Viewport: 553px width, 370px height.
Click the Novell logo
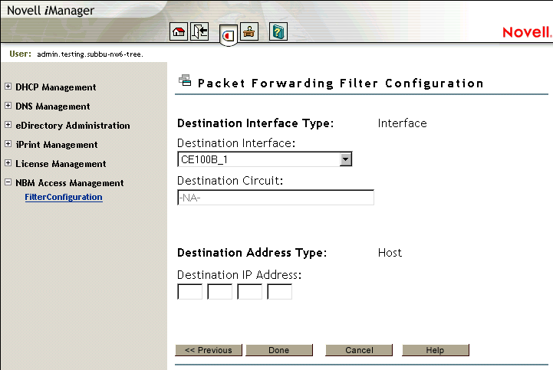click(x=526, y=32)
